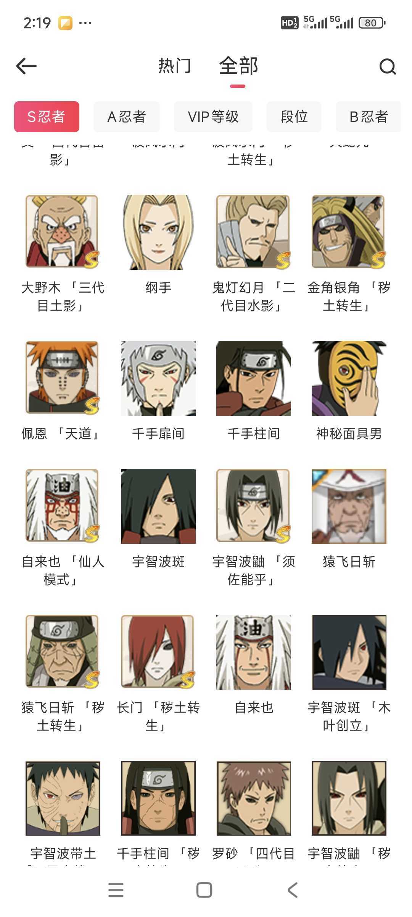This screenshot has height=917, width=412.
Task: Select the VIP等级 filter chip
Action: pyautogui.click(x=213, y=117)
